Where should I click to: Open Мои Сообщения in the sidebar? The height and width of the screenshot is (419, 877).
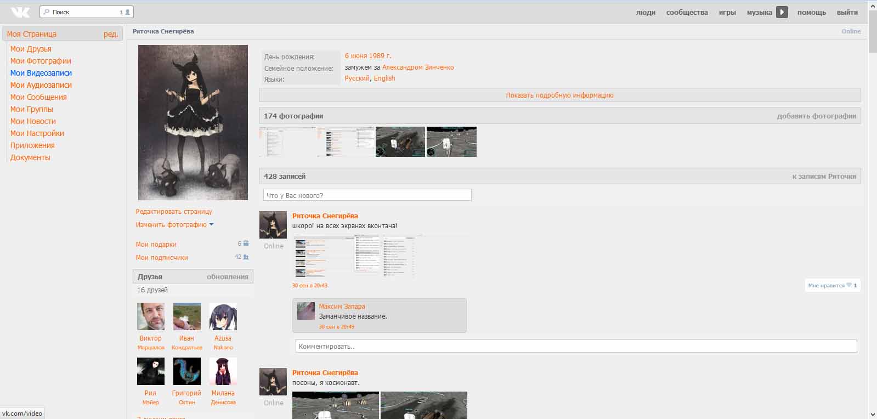[38, 97]
